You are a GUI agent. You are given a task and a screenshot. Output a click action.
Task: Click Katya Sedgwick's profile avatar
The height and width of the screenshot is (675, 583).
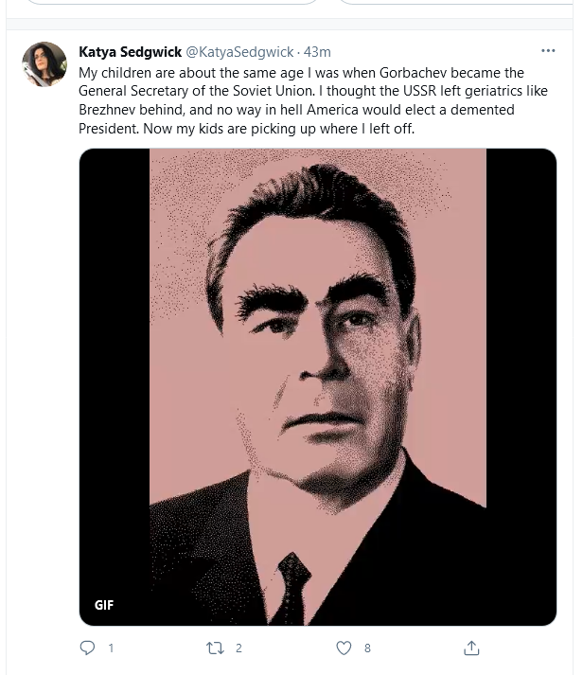[x=44, y=64]
